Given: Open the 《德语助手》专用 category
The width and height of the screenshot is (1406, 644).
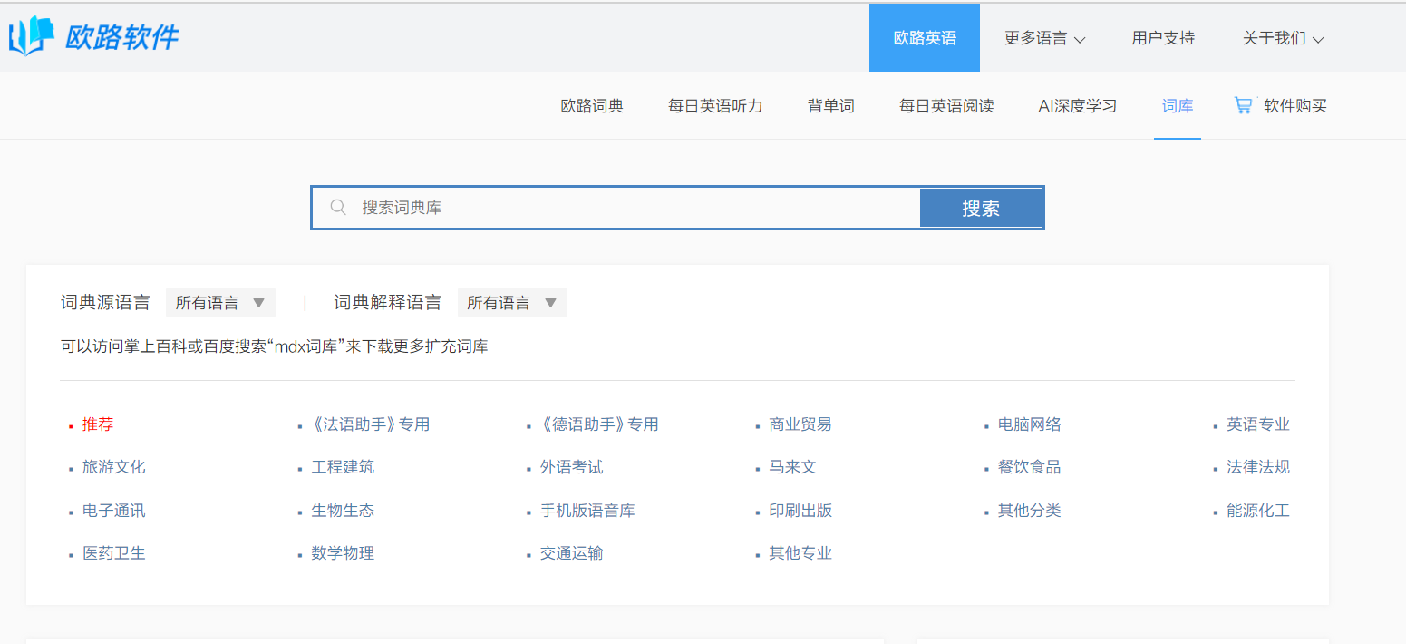Looking at the screenshot, I should (599, 424).
